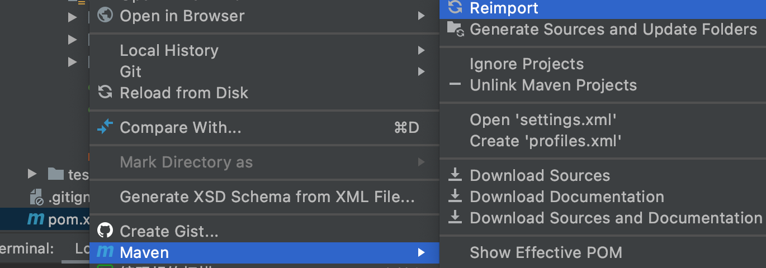The image size is (766, 268).
Task: Click the Compare With arrows icon
Action: (x=105, y=127)
